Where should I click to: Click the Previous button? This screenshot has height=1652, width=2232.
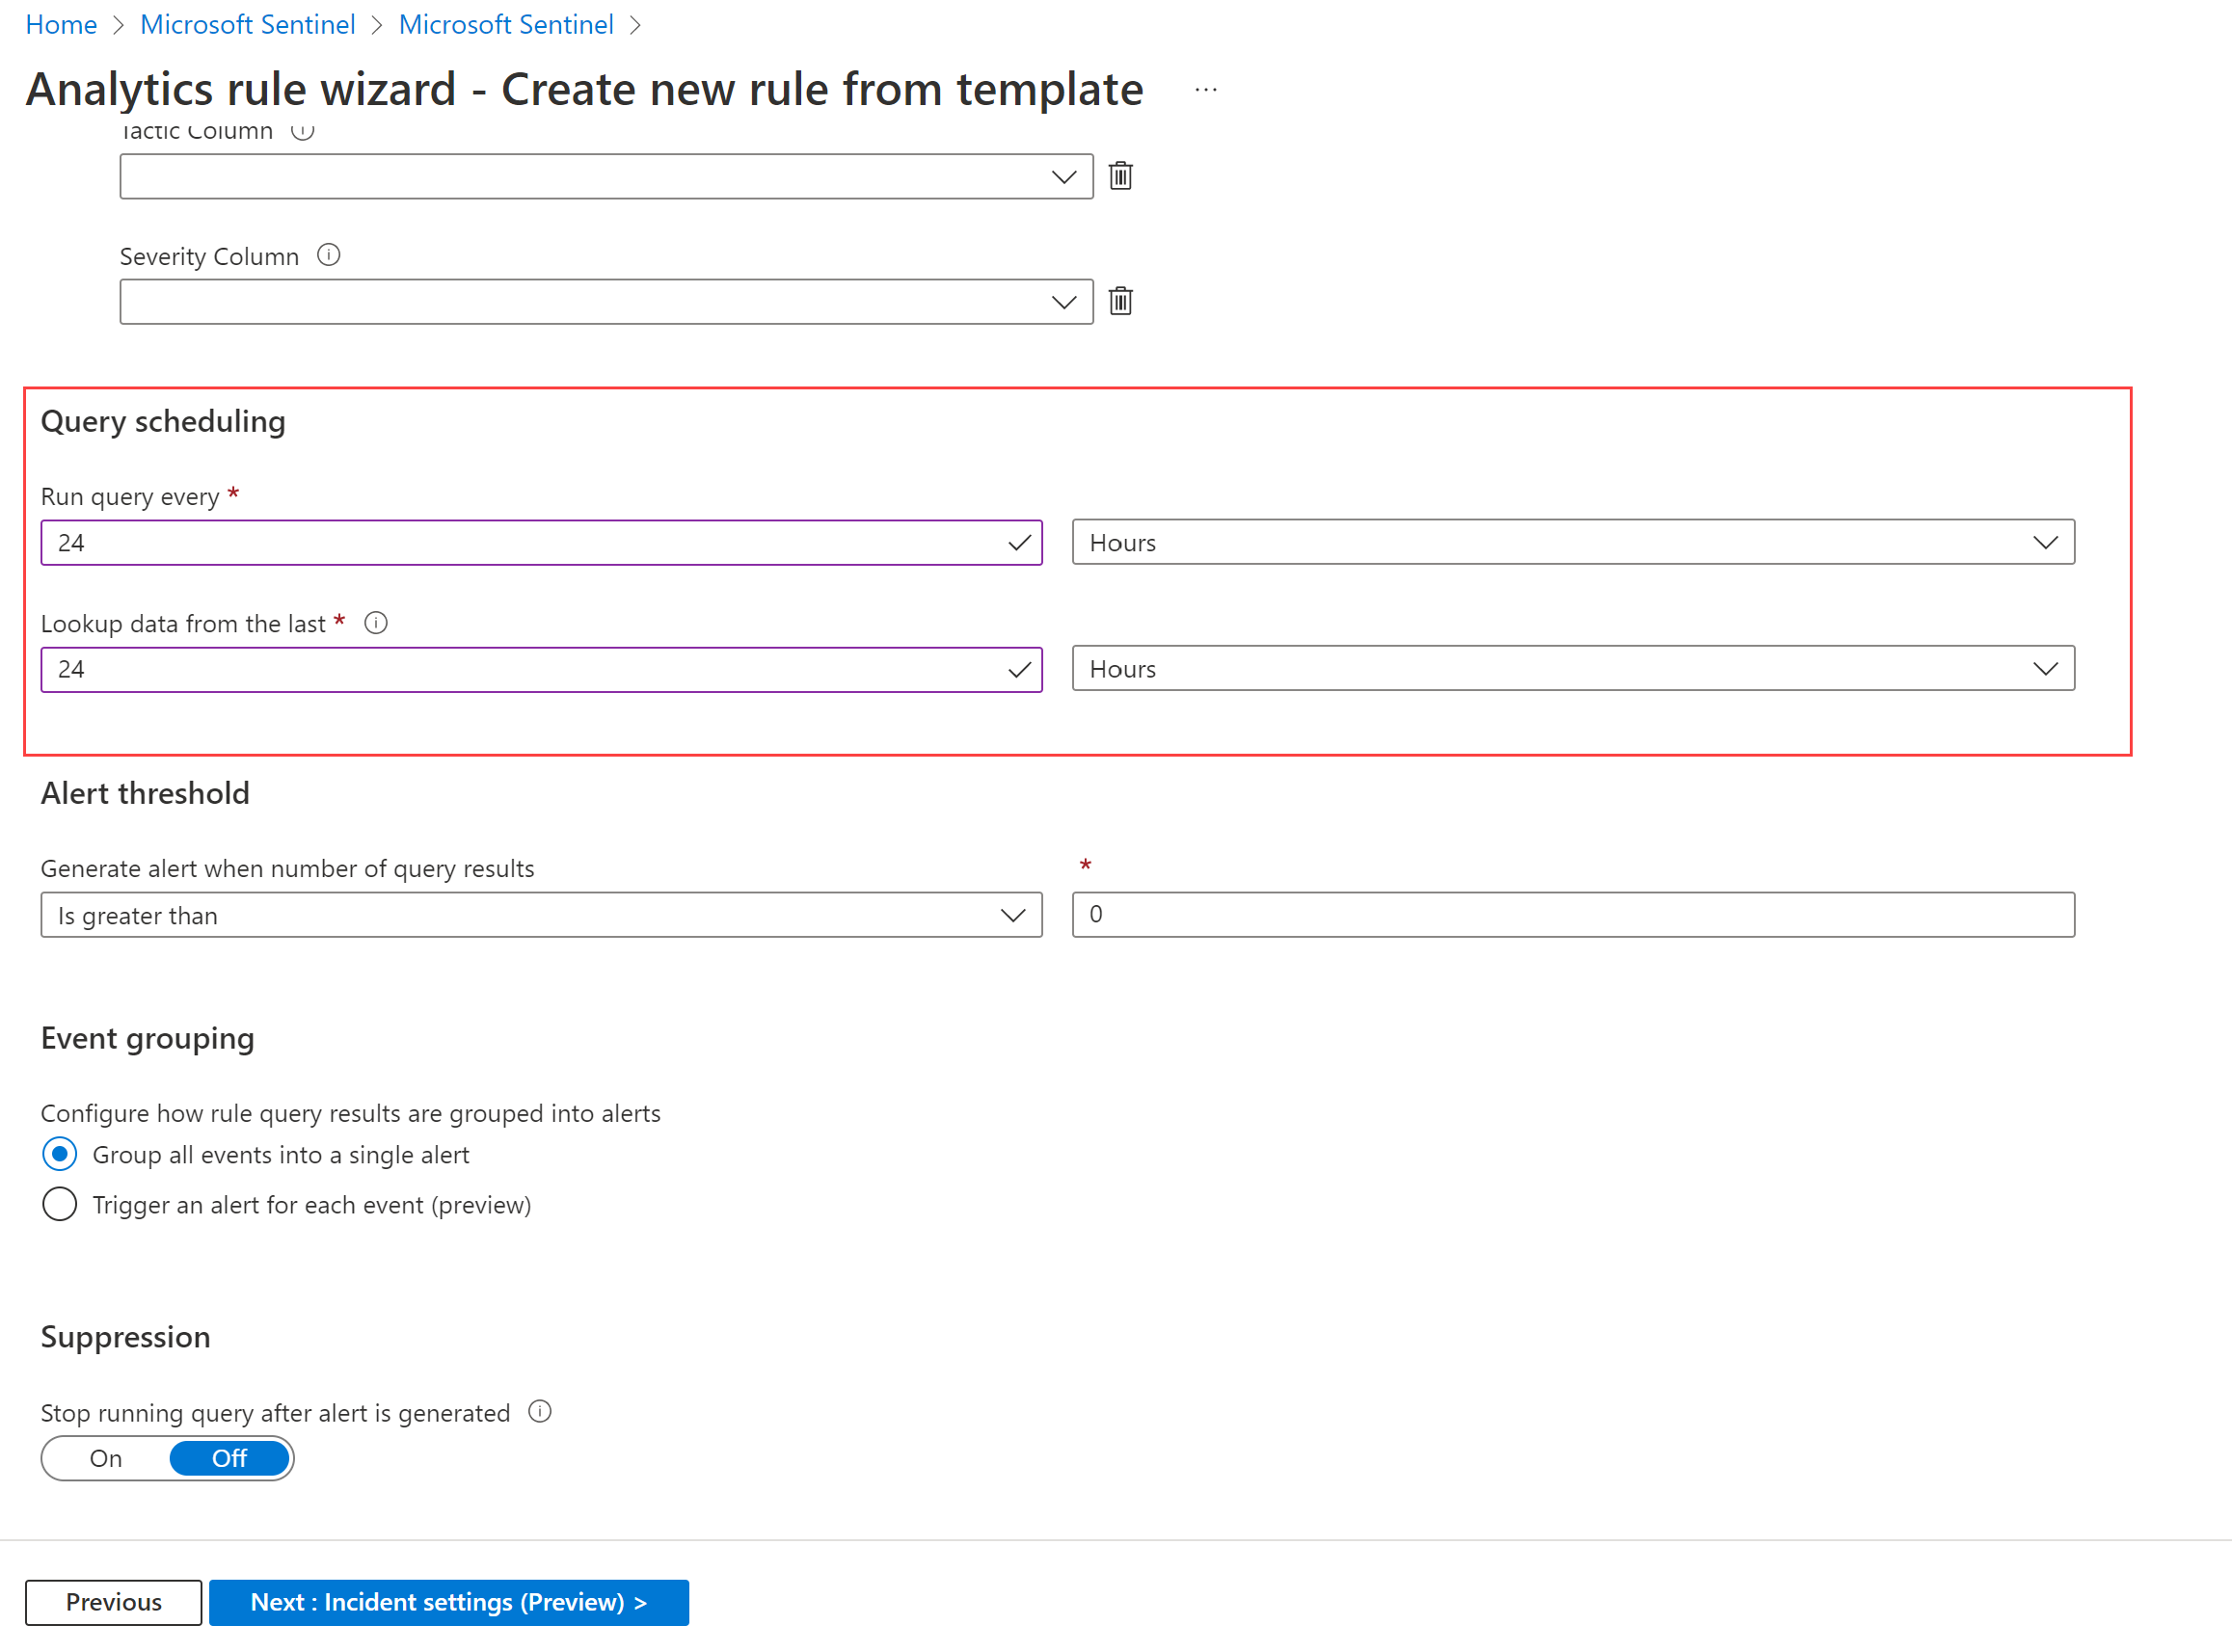coord(111,1602)
